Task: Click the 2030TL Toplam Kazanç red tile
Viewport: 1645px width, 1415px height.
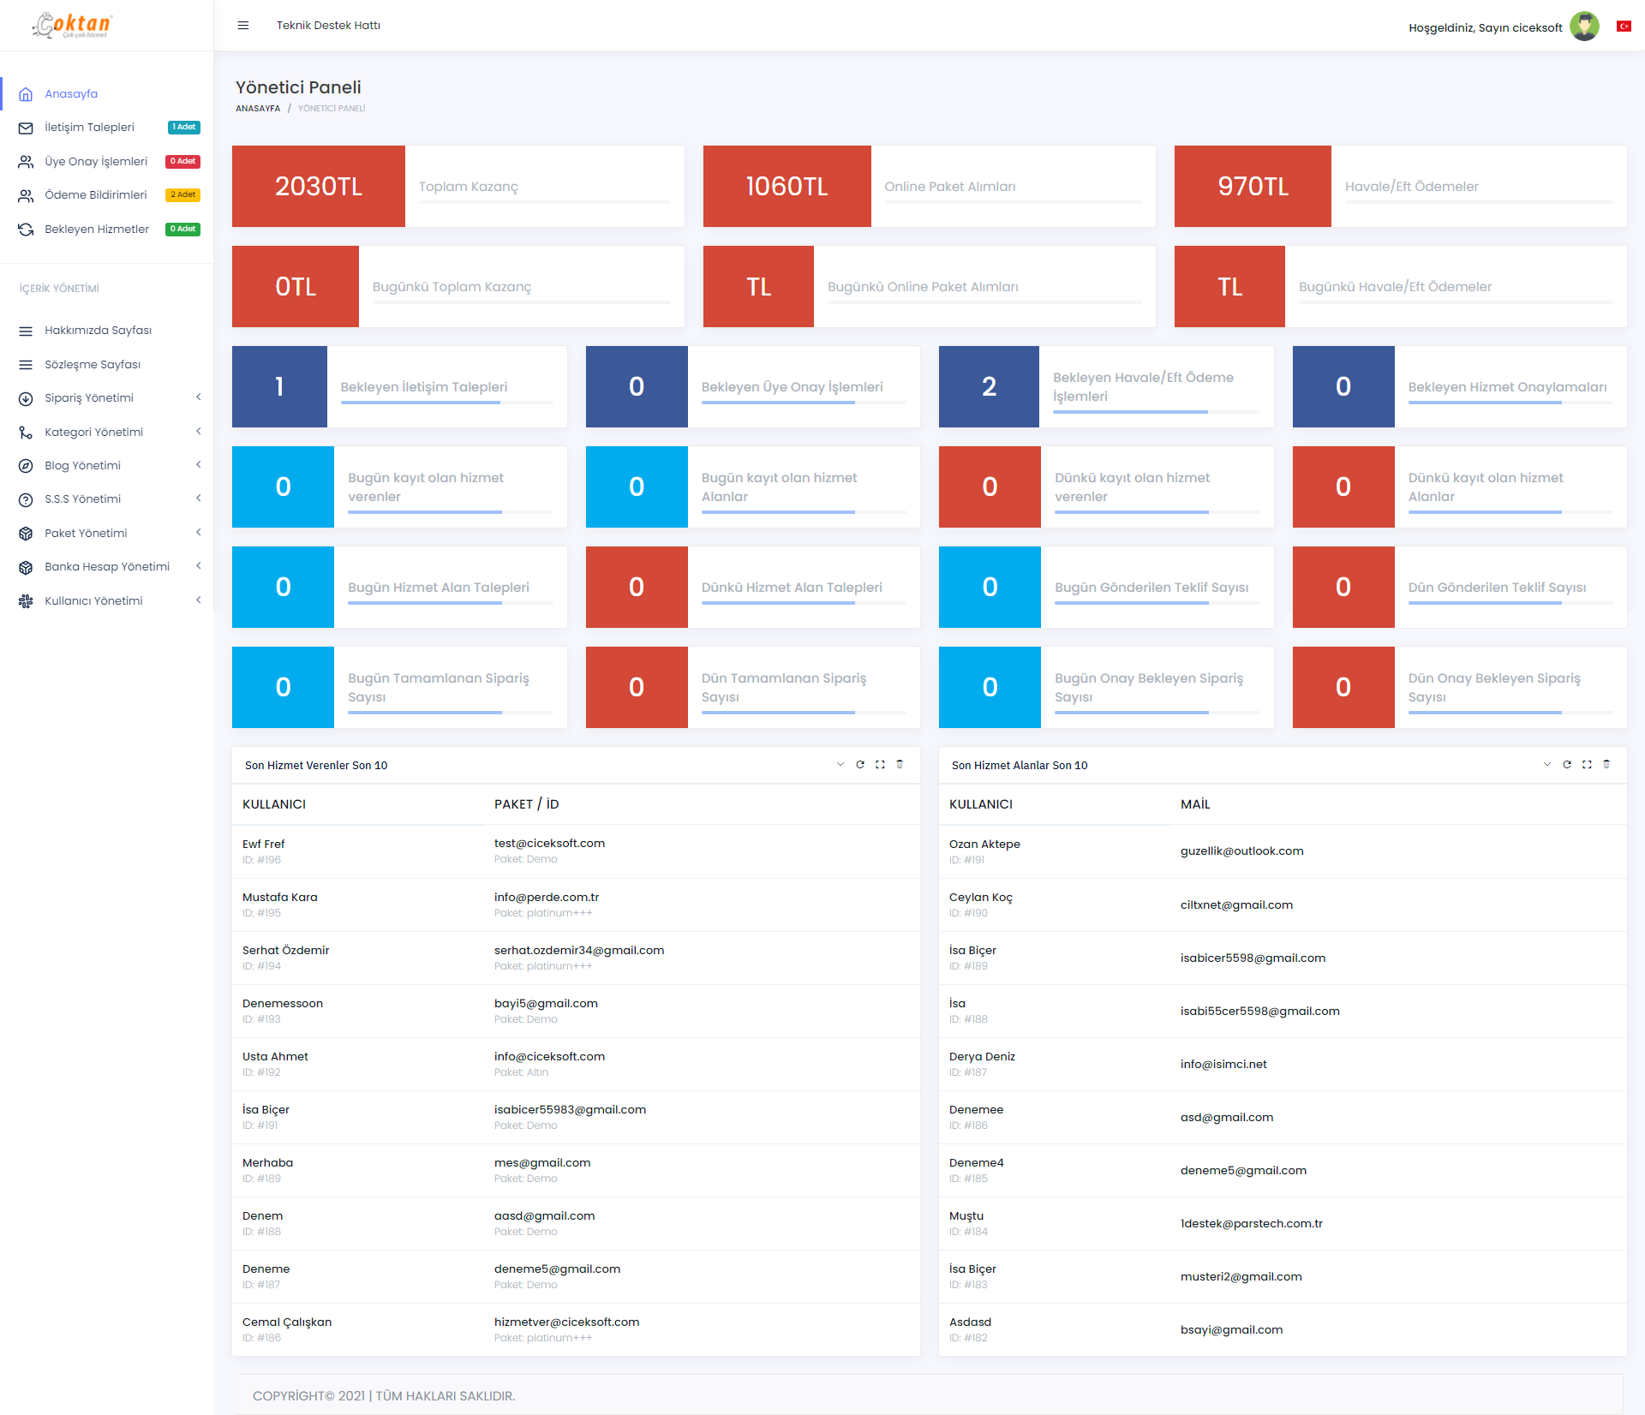Action: tap(319, 187)
